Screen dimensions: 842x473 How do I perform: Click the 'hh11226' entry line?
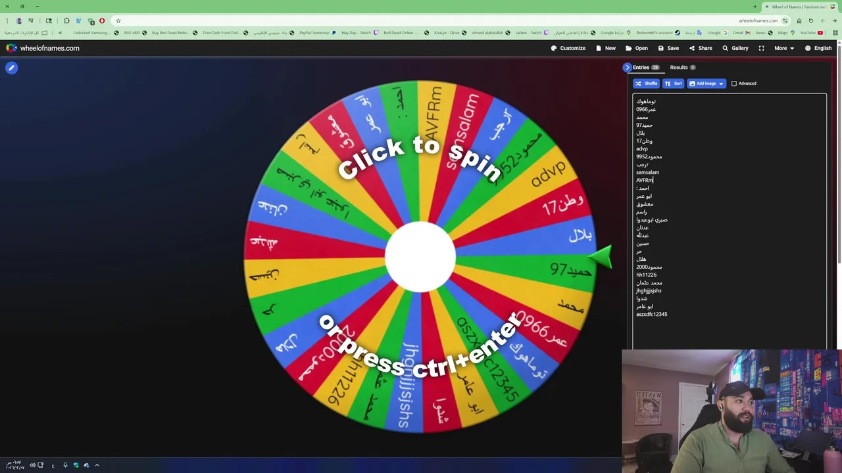tap(646, 275)
